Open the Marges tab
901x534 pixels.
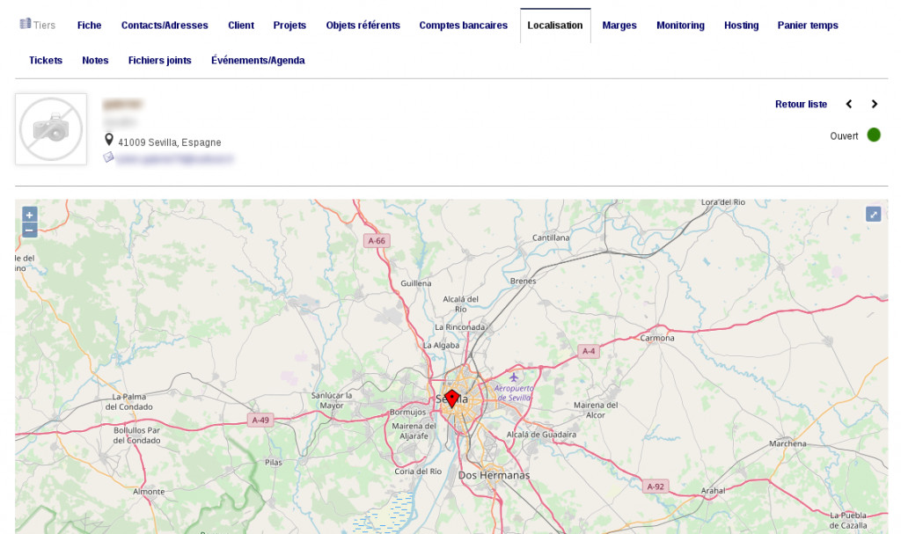[x=619, y=26]
